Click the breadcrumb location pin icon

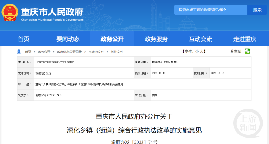point(19,52)
